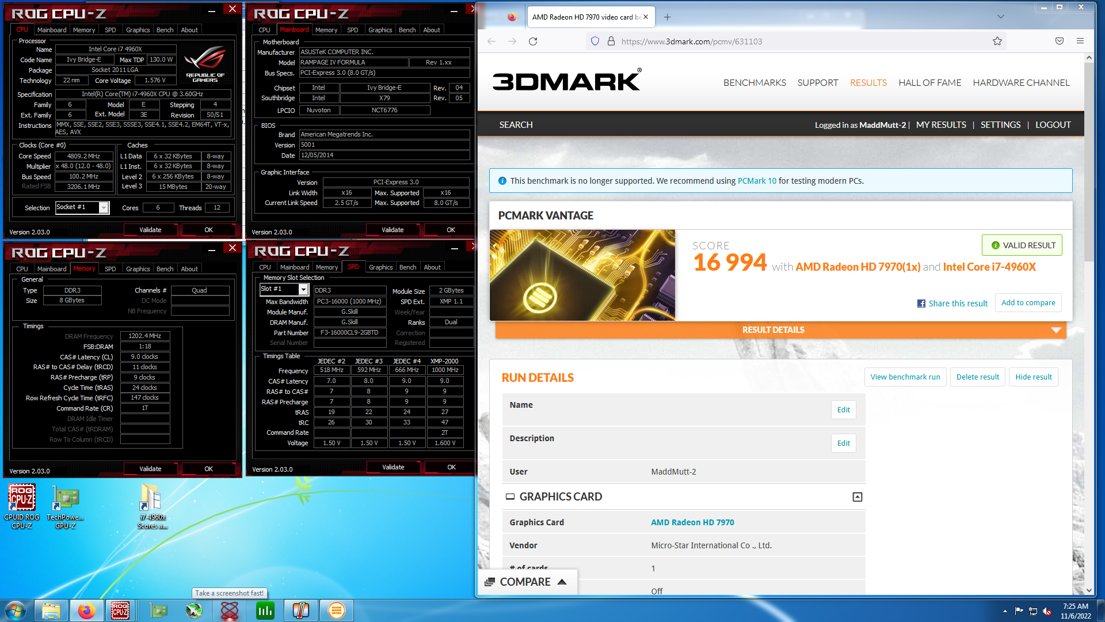The width and height of the screenshot is (1105, 622).
Task: Click the browser address bar URL
Action: click(692, 41)
